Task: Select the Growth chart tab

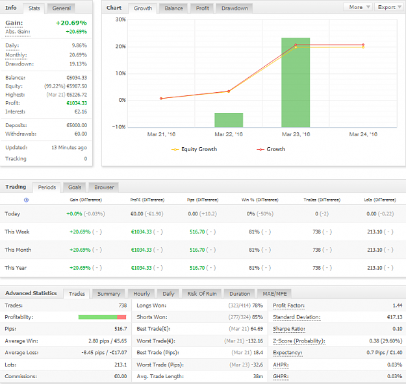Action: 143,8
